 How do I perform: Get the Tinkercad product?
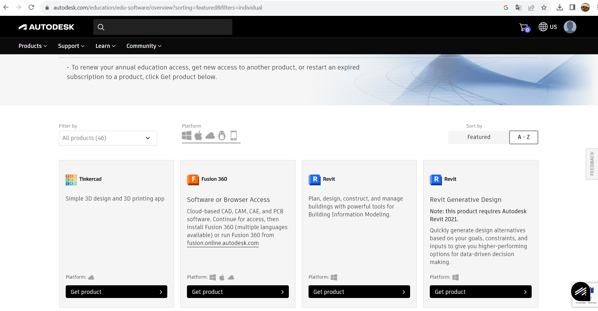116,292
